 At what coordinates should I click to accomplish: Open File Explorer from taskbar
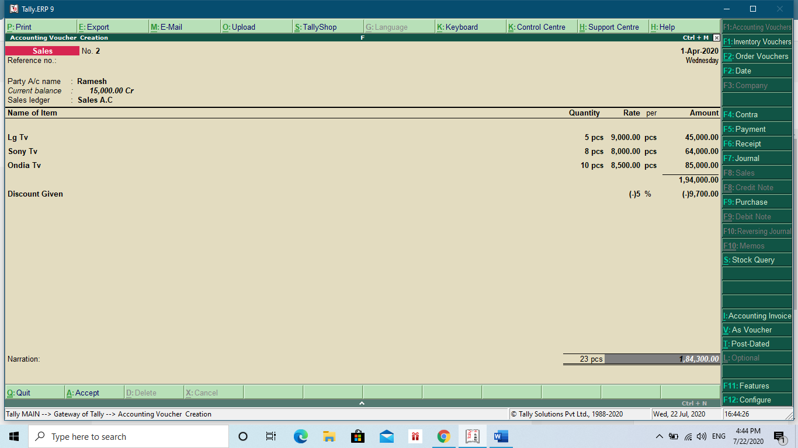coord(329,436)
